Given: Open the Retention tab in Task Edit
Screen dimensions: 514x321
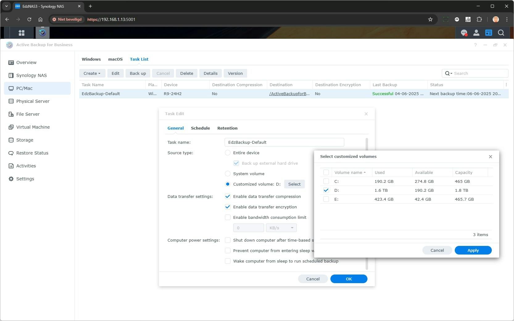Looking at the screenshot, I should pyautogui.click(x=227, y=128).
